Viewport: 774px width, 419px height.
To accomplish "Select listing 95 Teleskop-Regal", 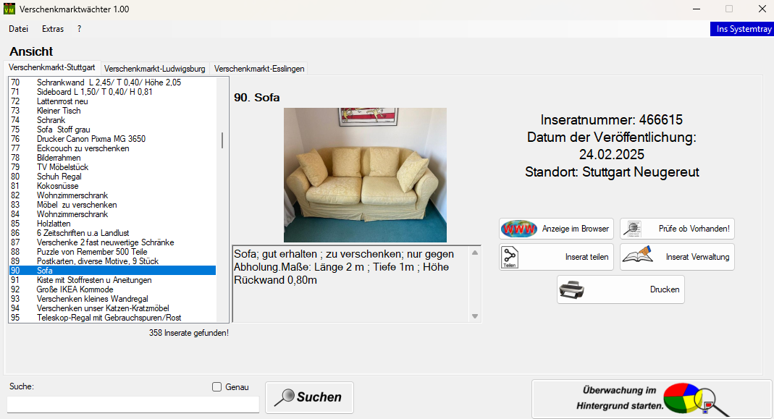I will pos(112,317).
